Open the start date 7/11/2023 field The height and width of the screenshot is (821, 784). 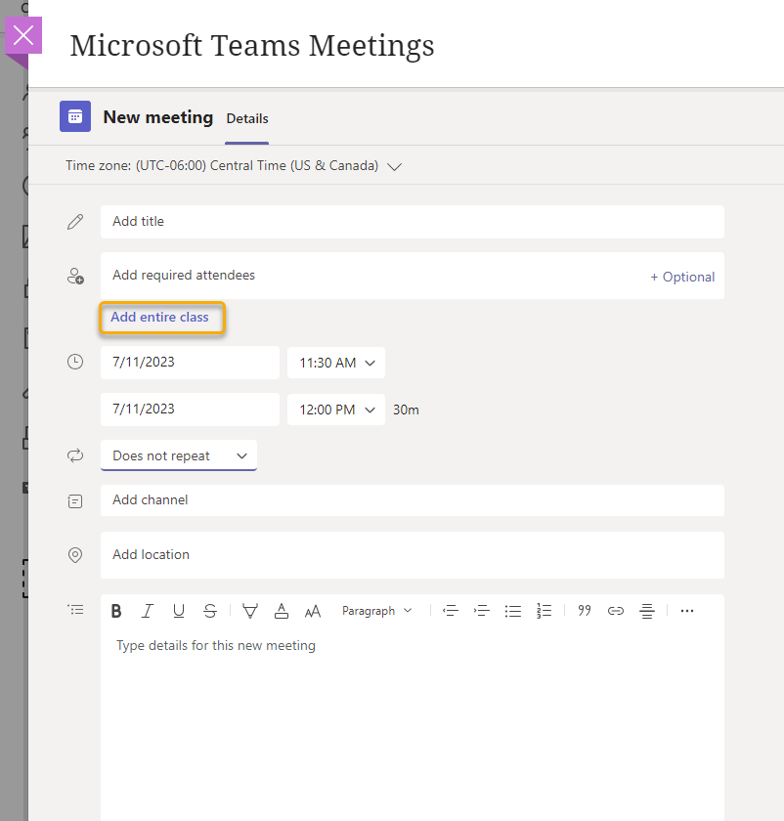[190, 363]
